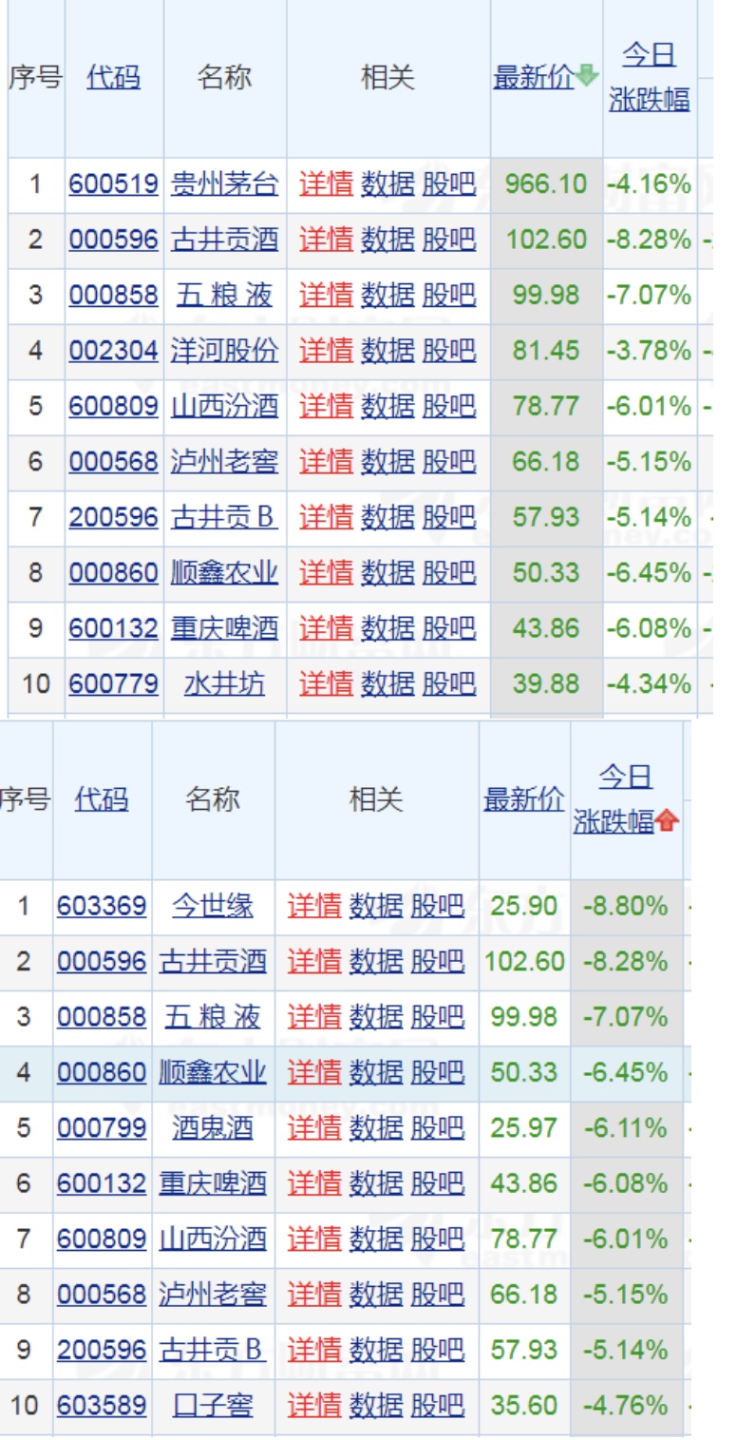The width and height of the screenshot is (737, 1440).
Task: Open 股吧 for 口子窖
Action: tap(437, 1405)
